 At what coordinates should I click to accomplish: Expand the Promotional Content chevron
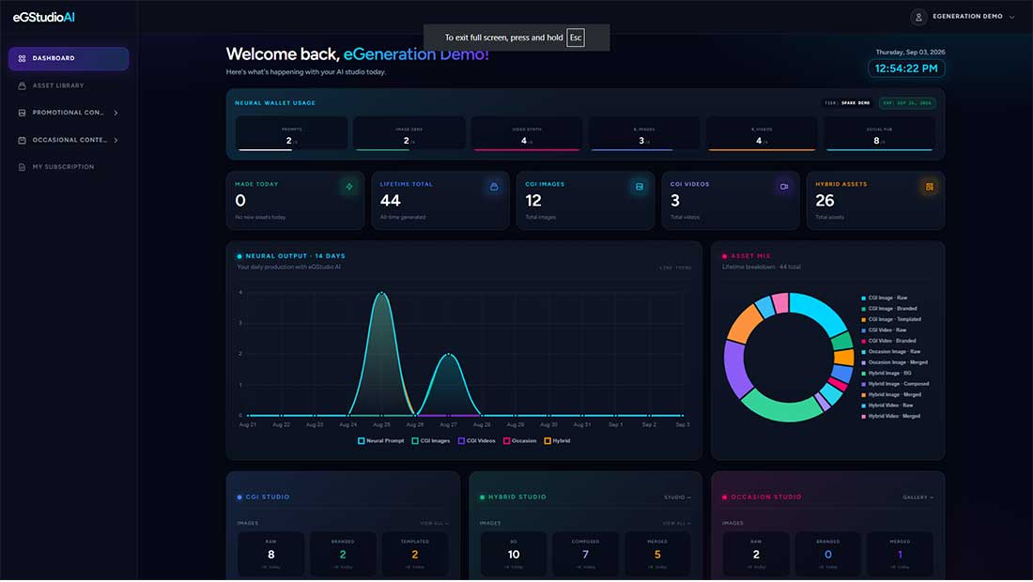pos(116,113)
